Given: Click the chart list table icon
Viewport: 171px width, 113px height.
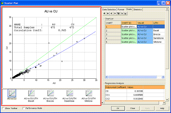Looking at the screenshot, I should pos(118,13).
